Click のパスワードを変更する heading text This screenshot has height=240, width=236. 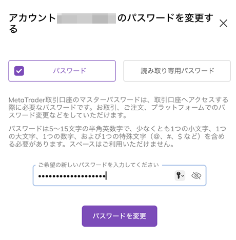pos(165,18)
